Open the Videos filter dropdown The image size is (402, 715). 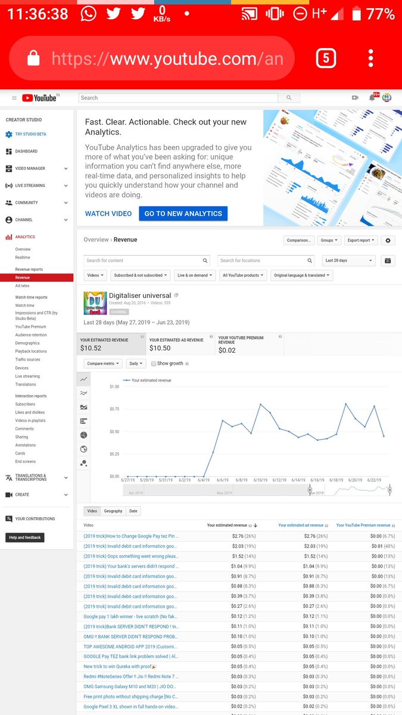pos(95,275)
